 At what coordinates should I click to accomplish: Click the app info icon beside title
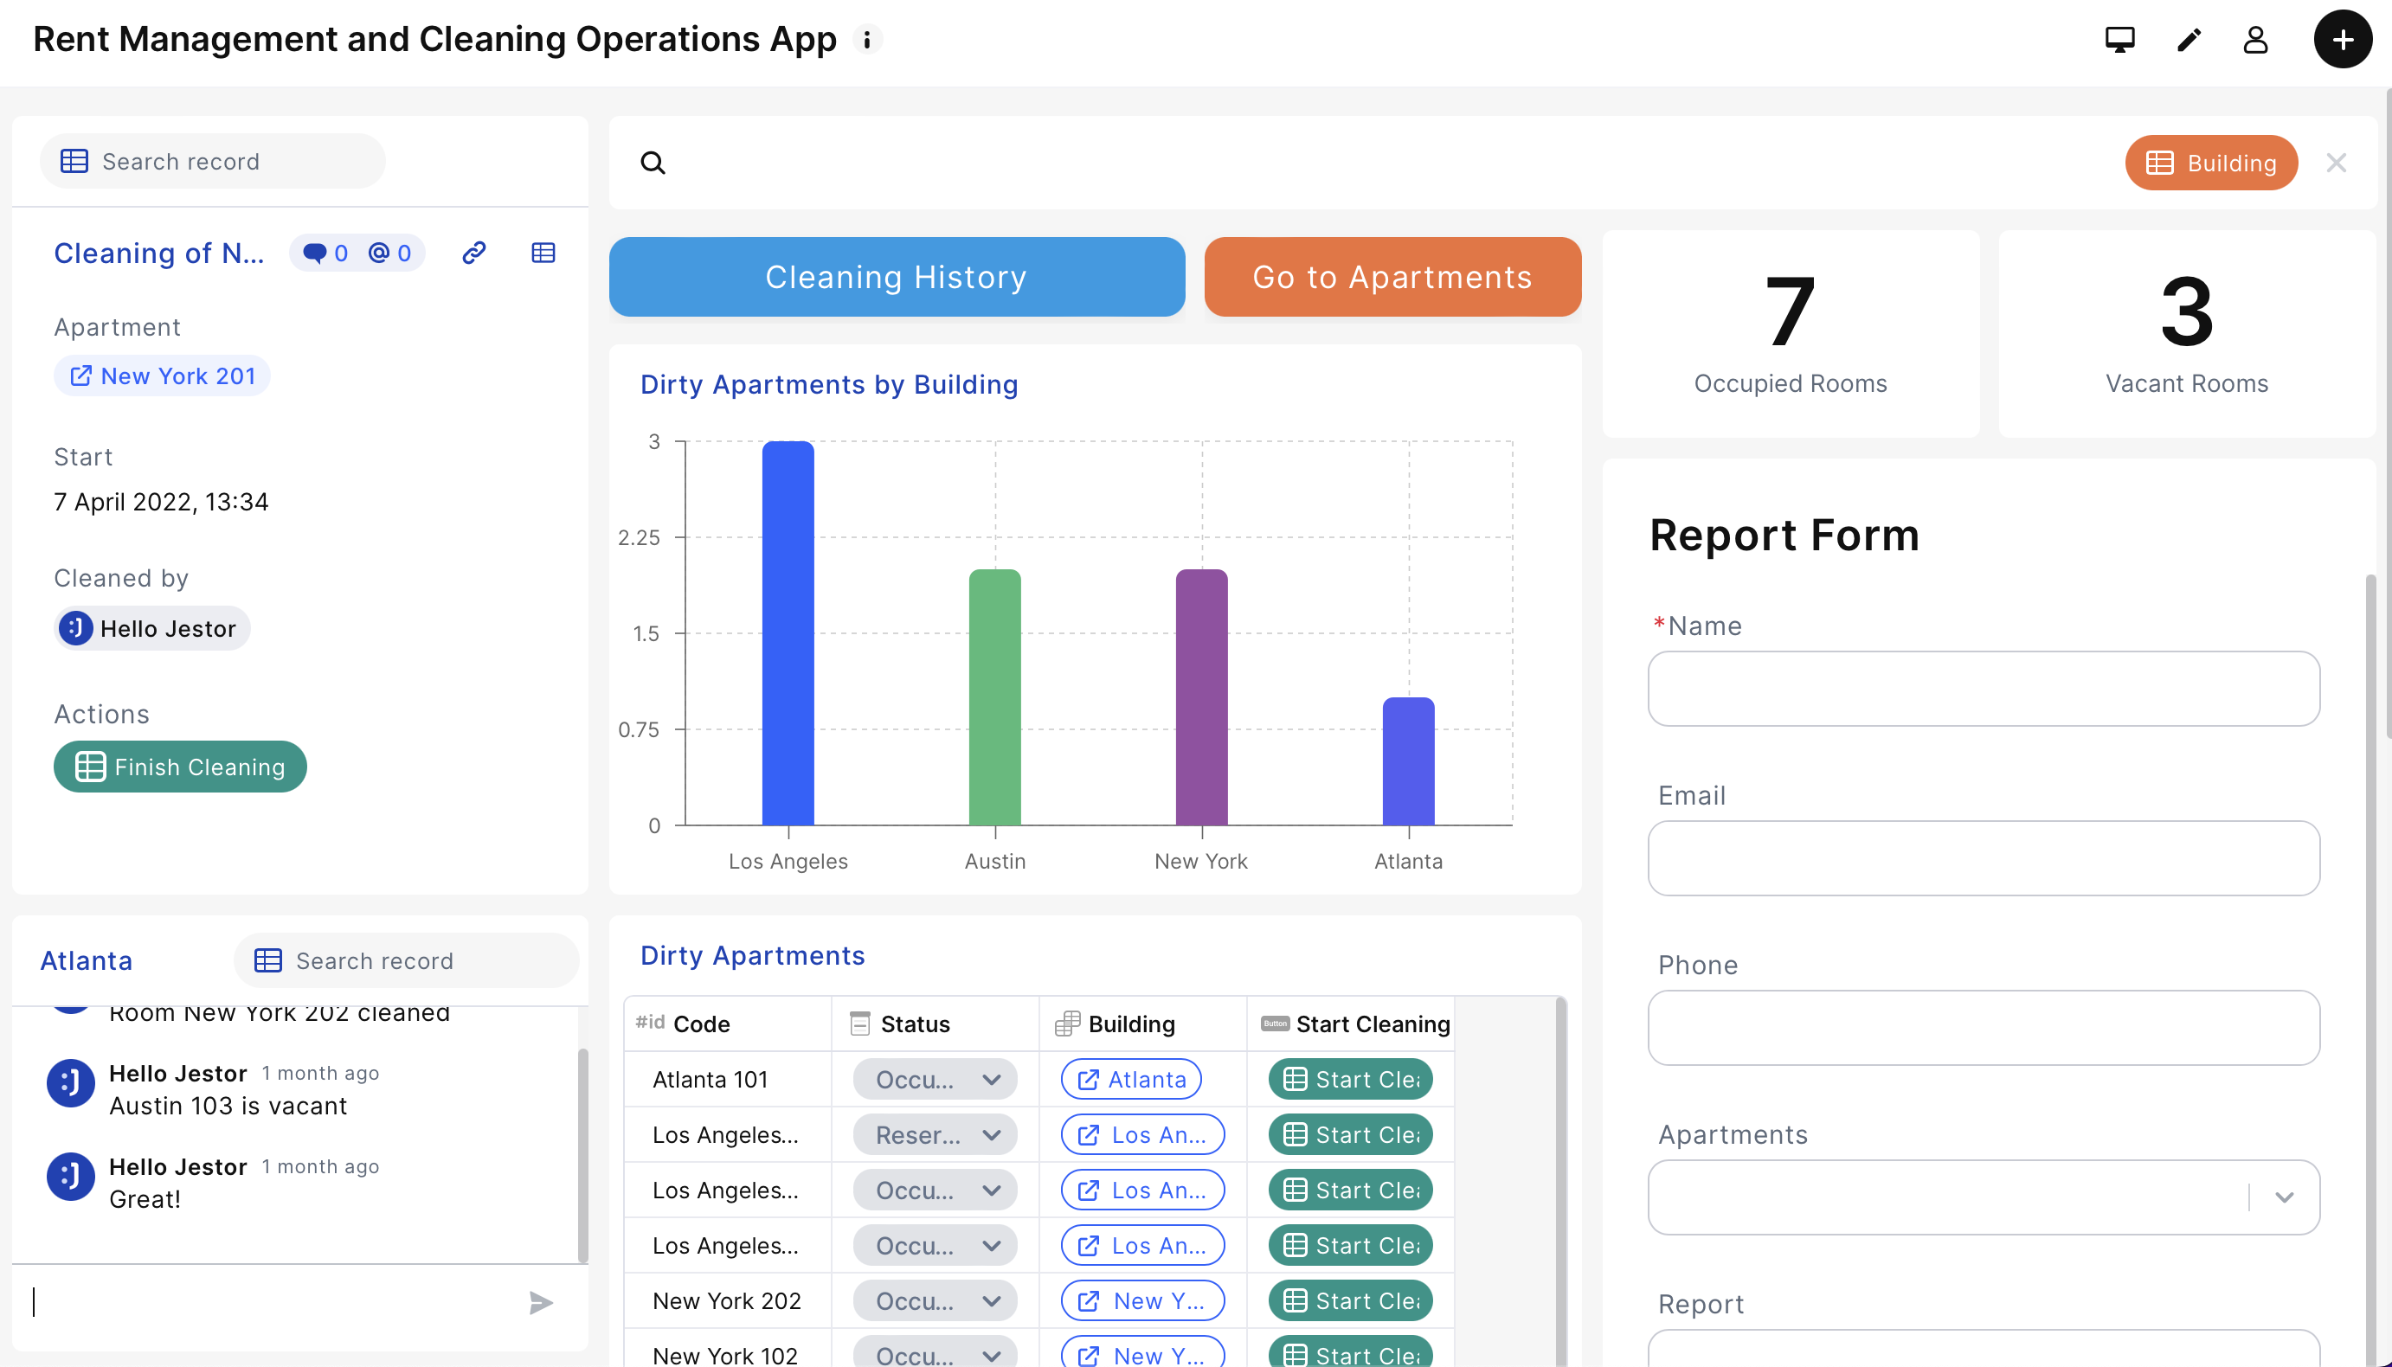point(867,40)
